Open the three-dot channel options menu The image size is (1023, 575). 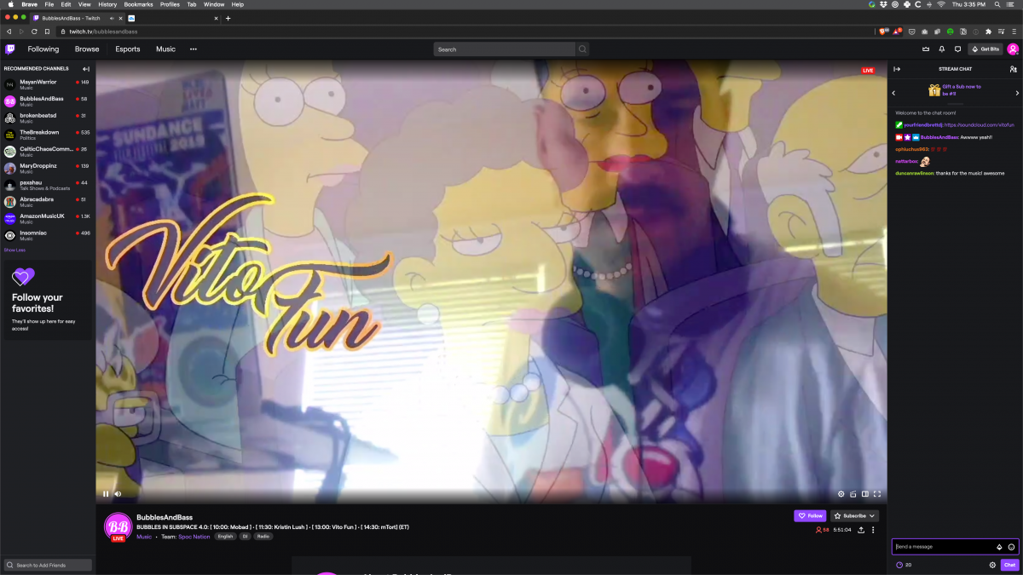point(873,530)
